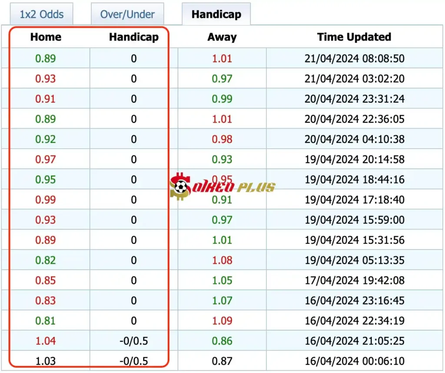The image size is (445, 373).
Task: Click the Handicap column header in the table
Action: coord(133,37)
